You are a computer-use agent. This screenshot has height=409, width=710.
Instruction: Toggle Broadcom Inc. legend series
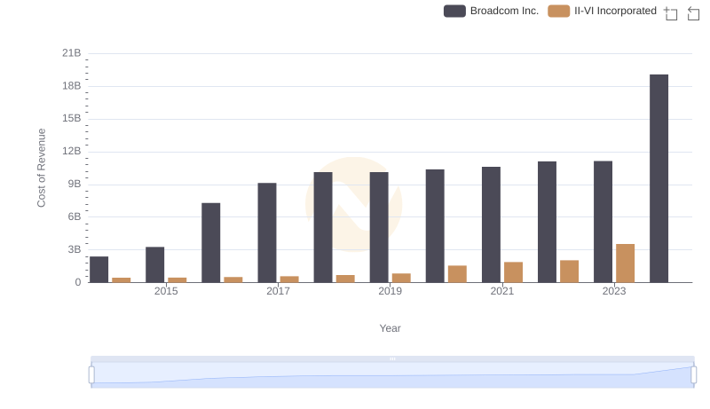pos(491,11)
